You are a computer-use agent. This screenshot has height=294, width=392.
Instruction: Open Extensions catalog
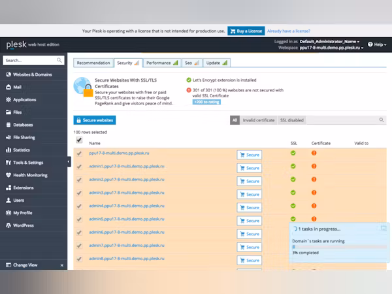click(x=20, y=188)
